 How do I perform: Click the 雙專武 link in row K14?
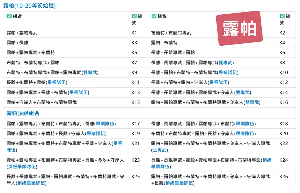243,93
